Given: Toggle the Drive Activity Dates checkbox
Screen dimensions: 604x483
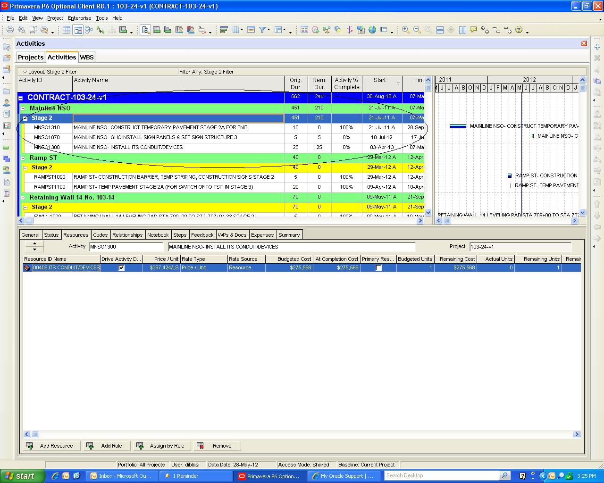Looking at the screenshot, I should [121, 267].
